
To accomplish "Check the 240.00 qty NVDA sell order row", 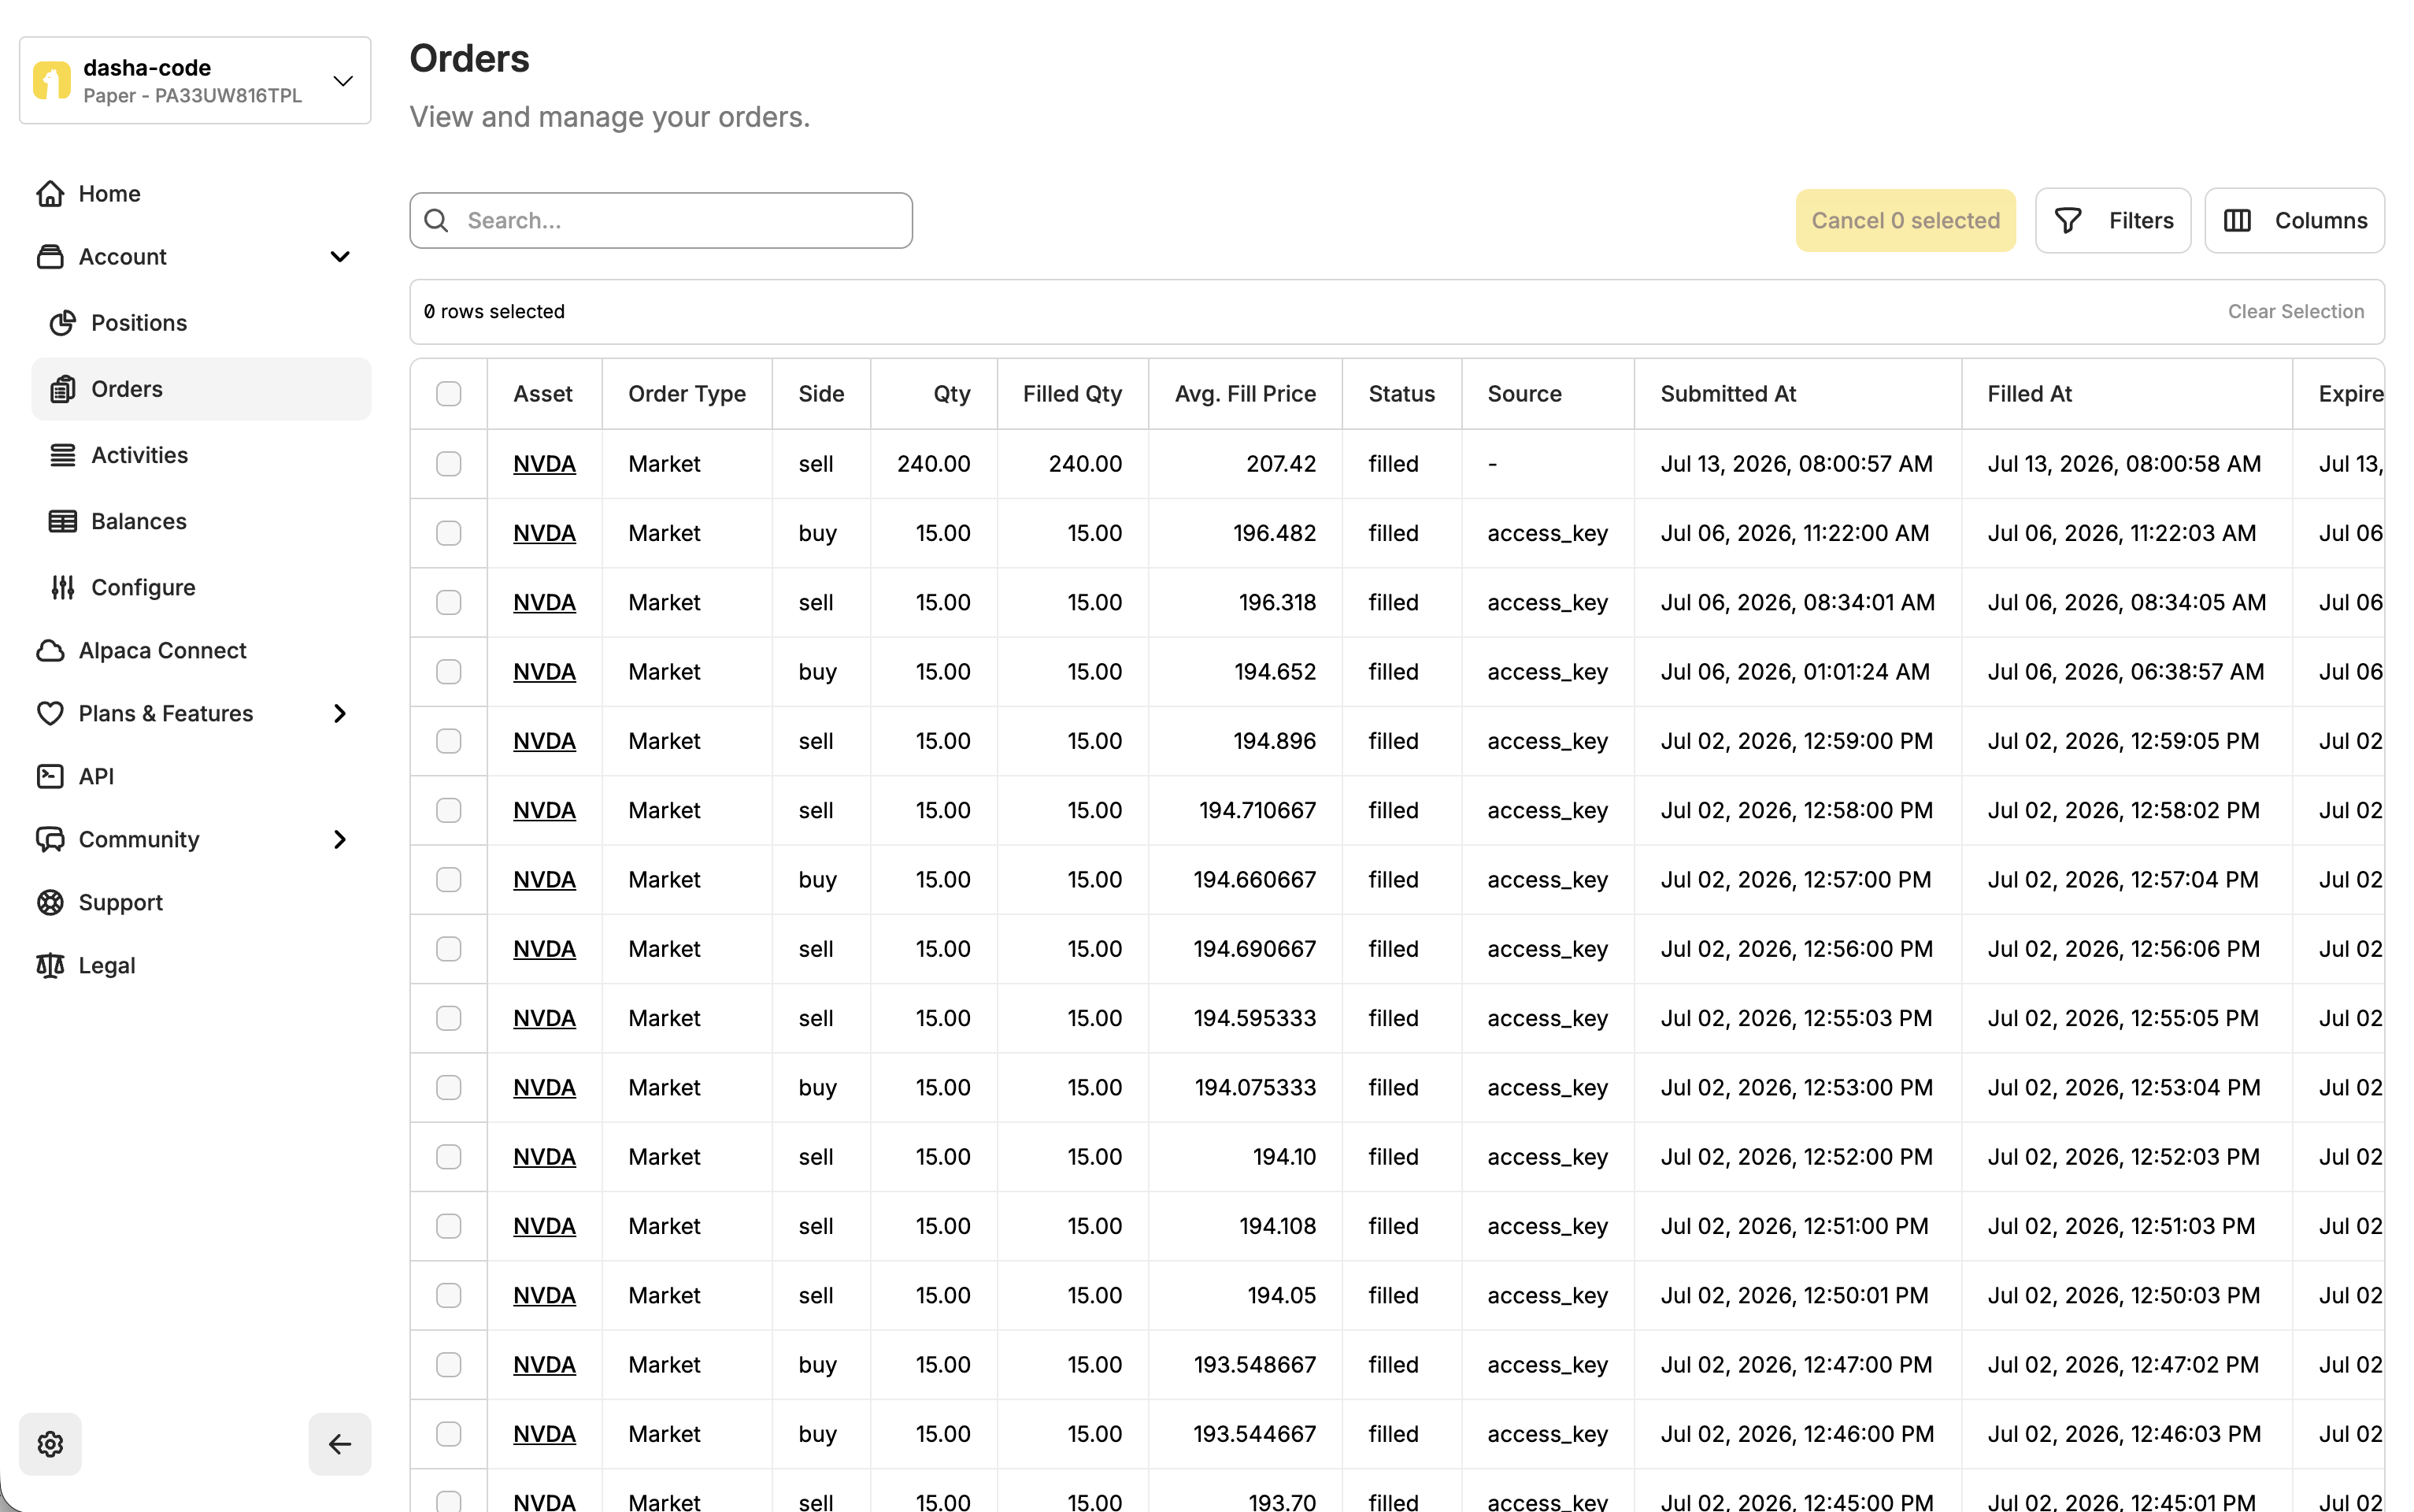I will pos(449,464).
